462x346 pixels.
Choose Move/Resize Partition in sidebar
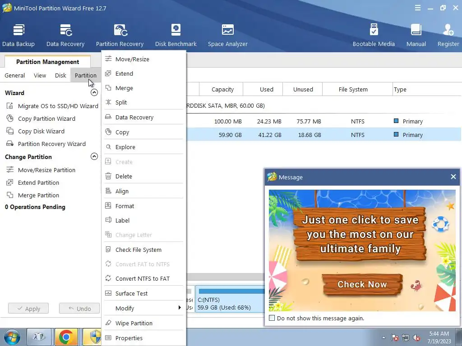[x=41, y=170]
